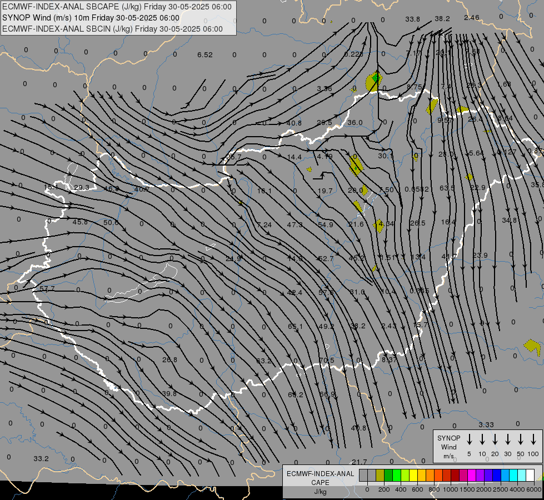Click the map value 42.4

click(x=295, y=293)
